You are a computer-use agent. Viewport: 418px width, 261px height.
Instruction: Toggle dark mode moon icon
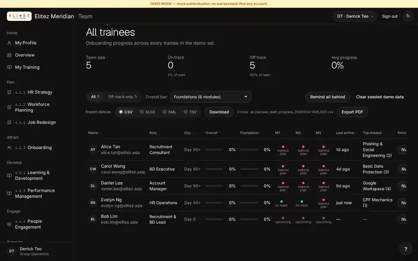pyautogui.click(x=408, y=16)
